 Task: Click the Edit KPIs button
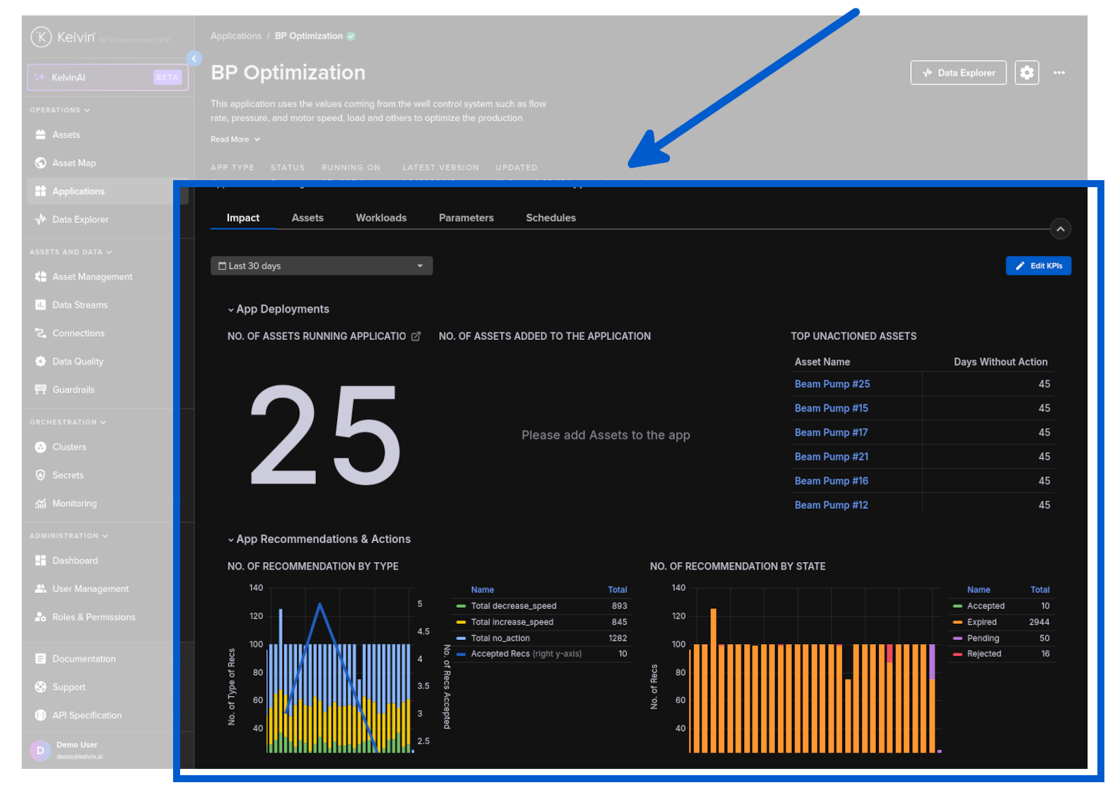pyautogui.click(x=1038, y=266)
